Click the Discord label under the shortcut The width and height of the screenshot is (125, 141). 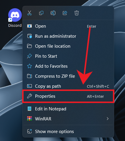click(x=15, y=26)
